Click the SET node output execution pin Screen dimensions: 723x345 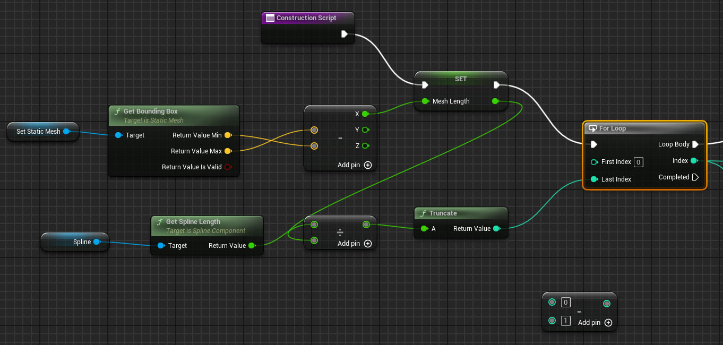pos(496,85)
